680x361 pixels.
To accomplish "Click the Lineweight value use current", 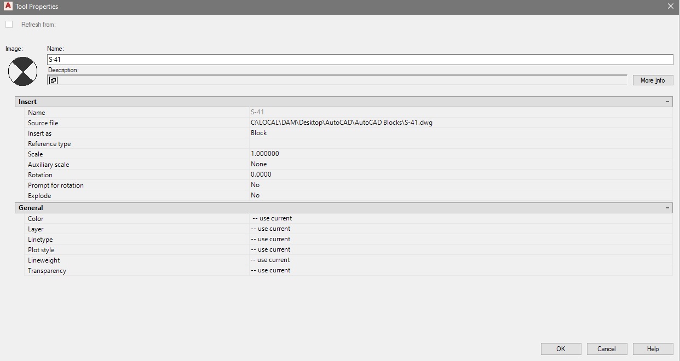I will [x=270, y=260].
